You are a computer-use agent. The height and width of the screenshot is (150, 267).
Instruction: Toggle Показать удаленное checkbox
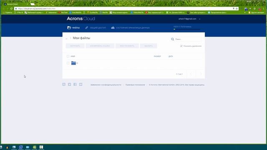pyautogui.click(x=181, y=46)
